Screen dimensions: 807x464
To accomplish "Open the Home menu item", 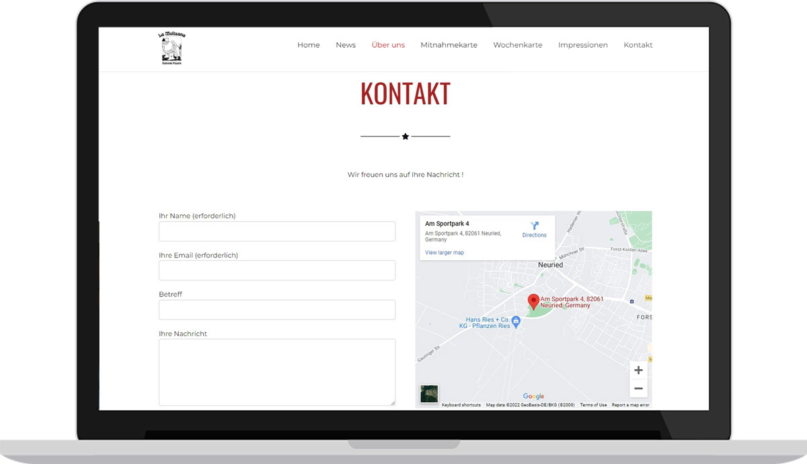I will [309, 45].
